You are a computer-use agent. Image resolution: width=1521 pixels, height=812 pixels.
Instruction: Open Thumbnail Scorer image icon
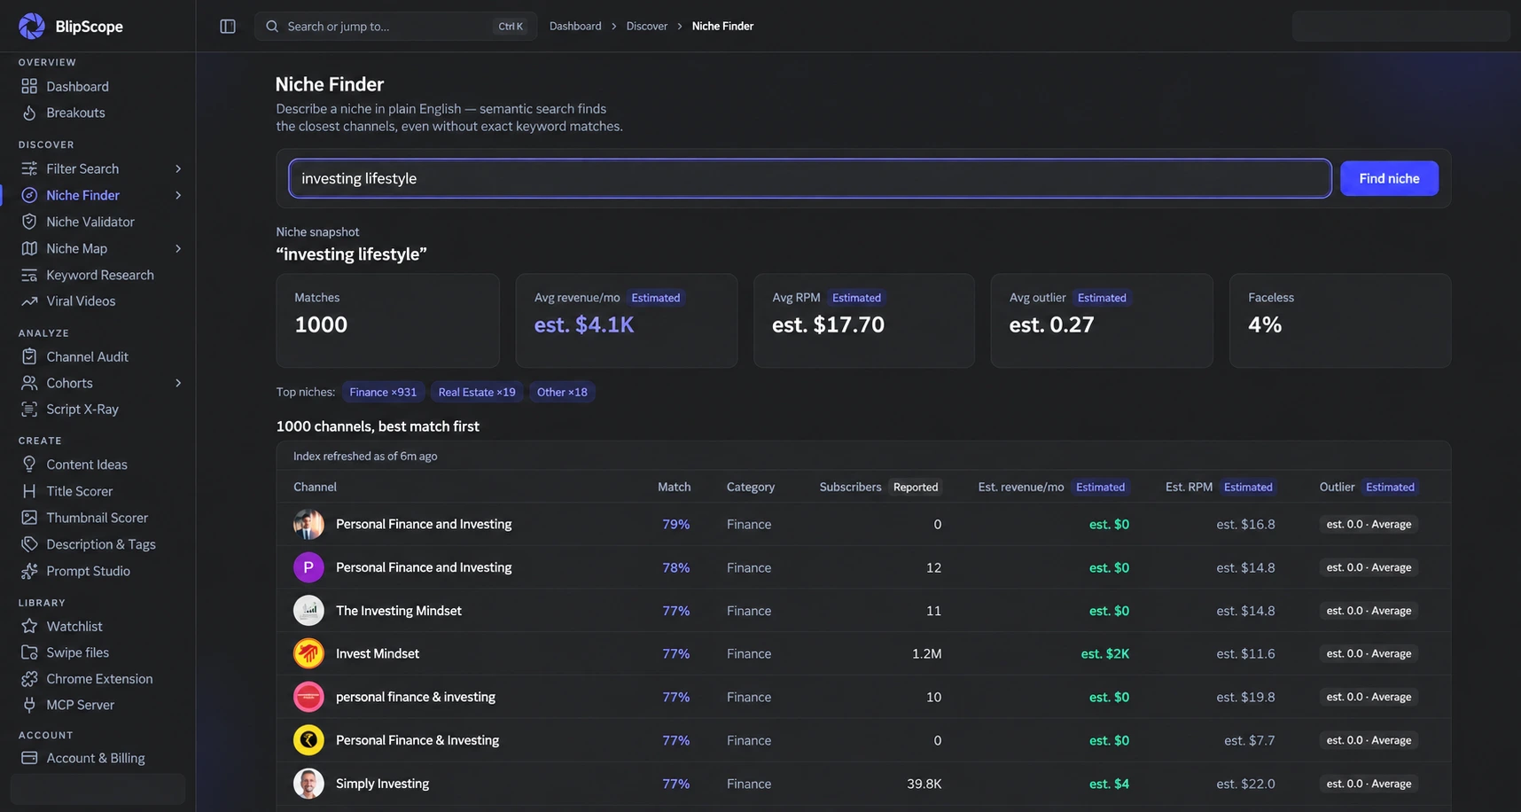[x=29, y=518]
